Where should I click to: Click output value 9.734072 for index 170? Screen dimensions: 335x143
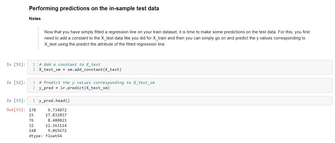coord(57,110)
